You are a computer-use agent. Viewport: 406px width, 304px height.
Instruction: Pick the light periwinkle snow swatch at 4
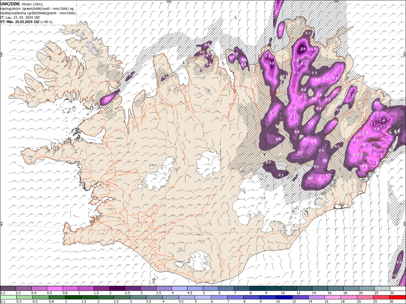pos(180,288)
